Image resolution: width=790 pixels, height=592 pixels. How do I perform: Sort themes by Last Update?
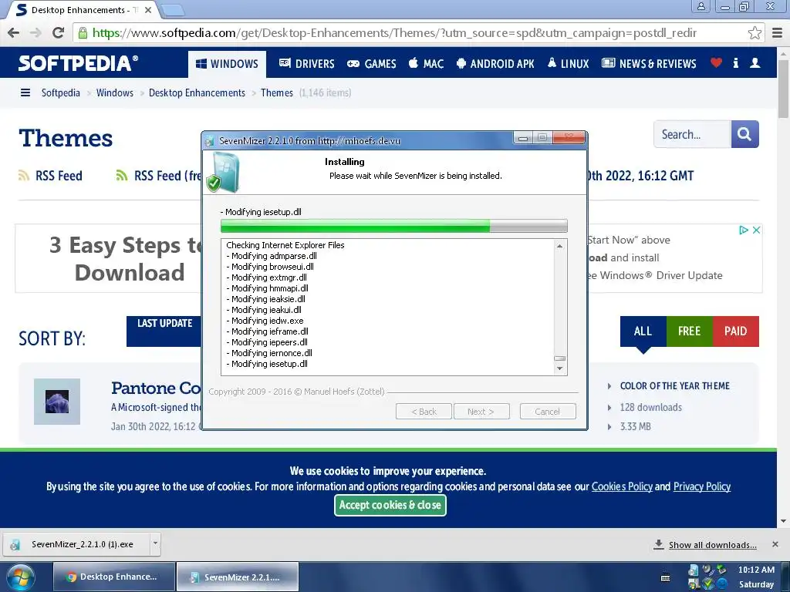[x=164, y=331]
